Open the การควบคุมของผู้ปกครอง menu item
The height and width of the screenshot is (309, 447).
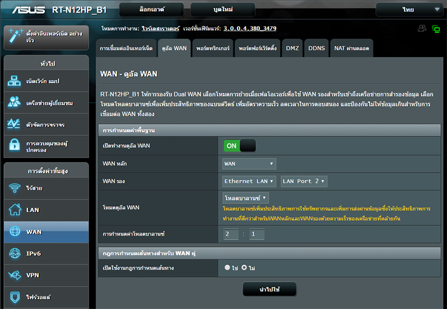46,146
